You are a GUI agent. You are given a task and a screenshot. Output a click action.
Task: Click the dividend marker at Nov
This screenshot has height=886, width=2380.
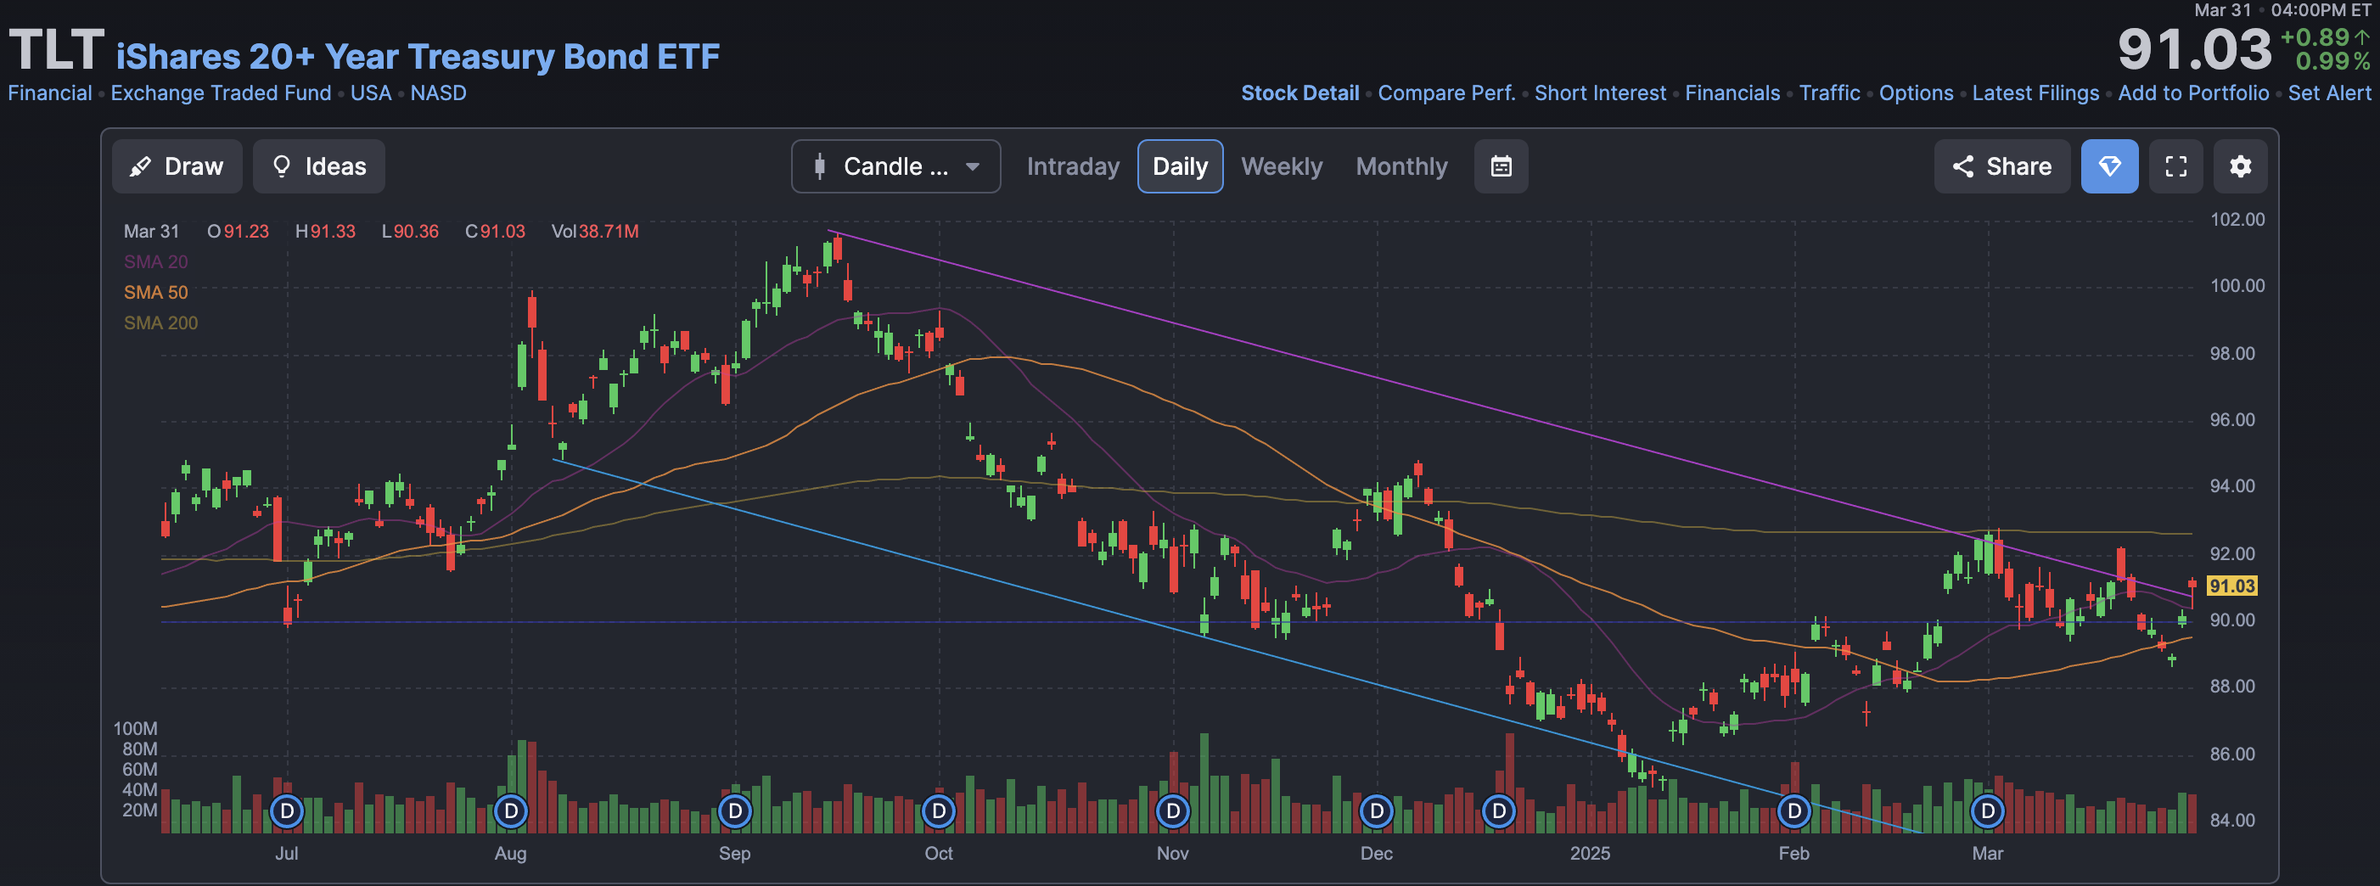coord(1172,811)
